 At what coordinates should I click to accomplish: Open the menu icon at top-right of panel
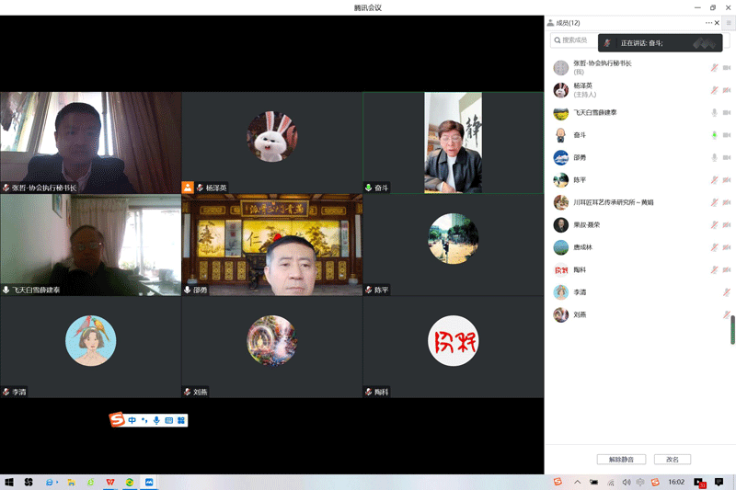tap(728, 23)
